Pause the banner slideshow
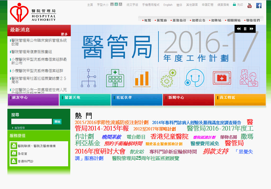 pos(245,29)
